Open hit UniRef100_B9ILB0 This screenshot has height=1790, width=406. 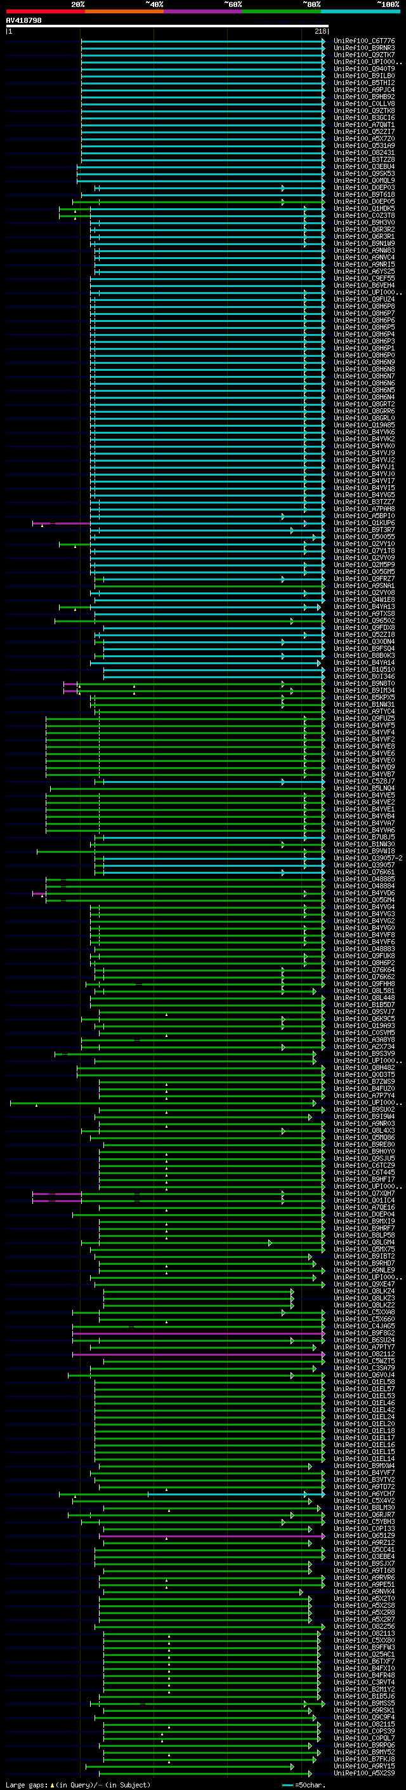tap(363, 76)
